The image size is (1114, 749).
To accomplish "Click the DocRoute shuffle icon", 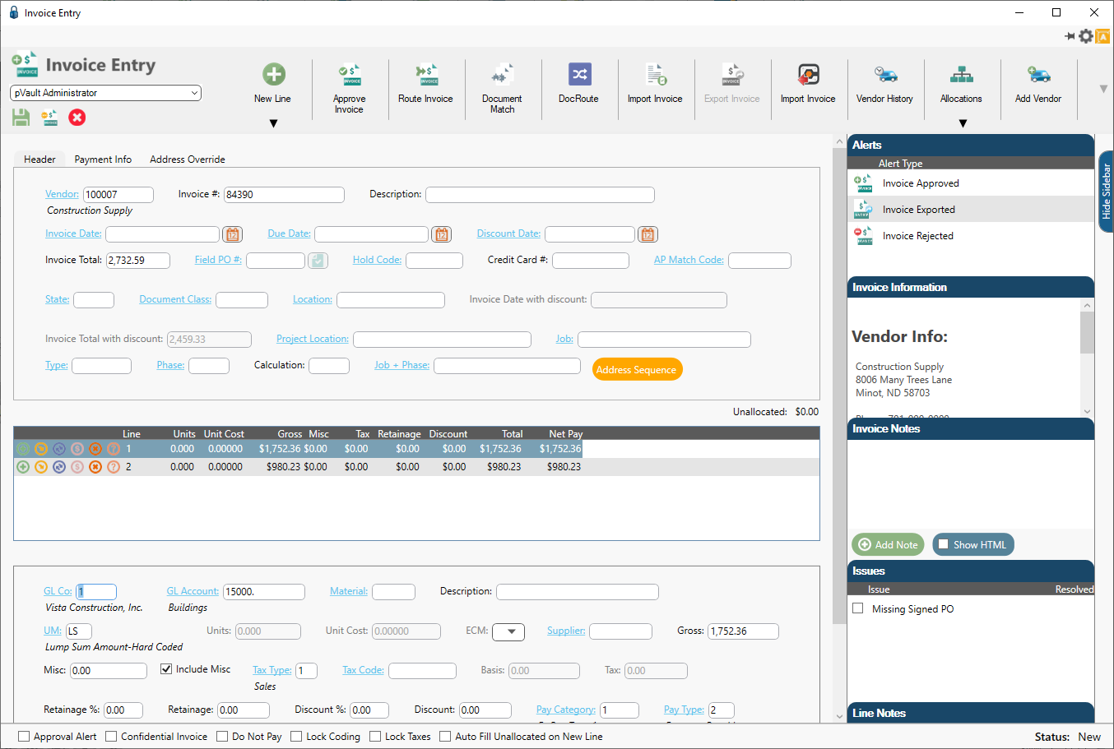I will click(579, 74).
